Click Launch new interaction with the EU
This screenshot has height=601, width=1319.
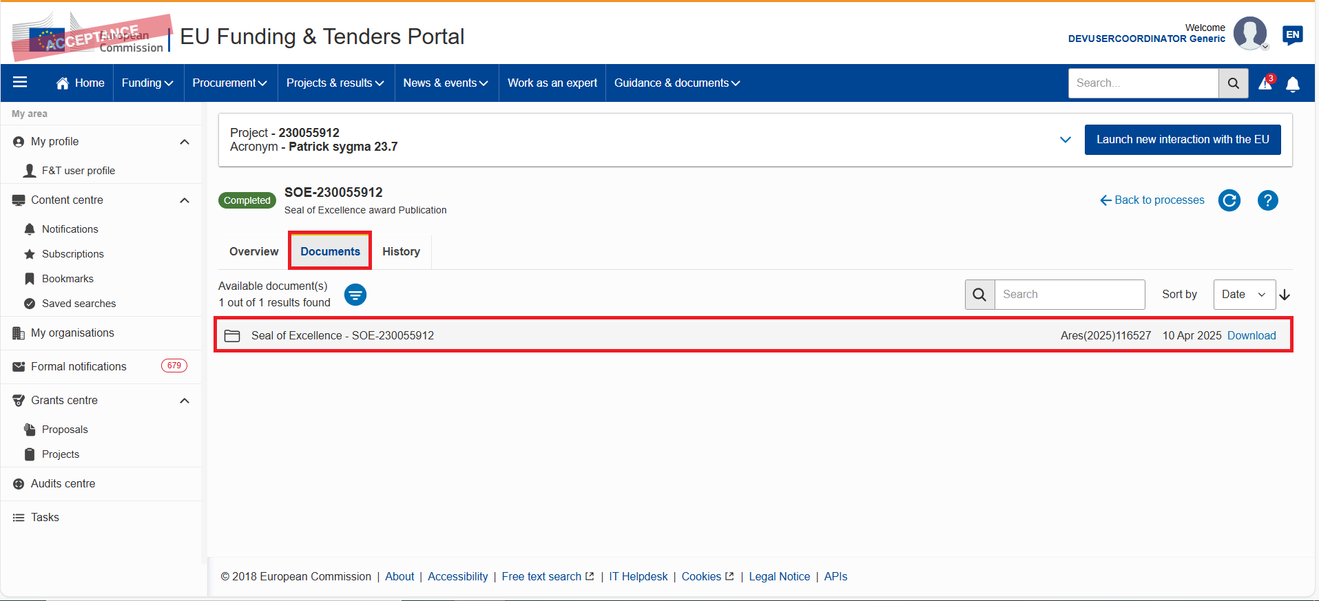click(x=1183, y=140)
